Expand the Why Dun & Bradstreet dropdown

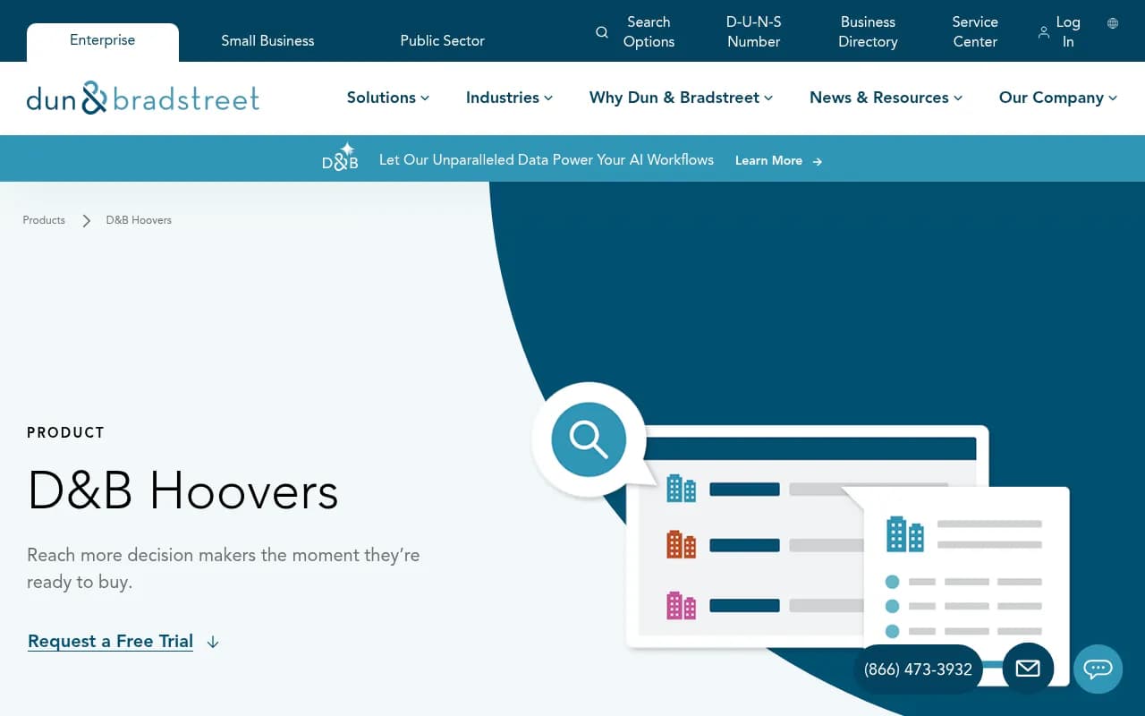coord(767,98)
